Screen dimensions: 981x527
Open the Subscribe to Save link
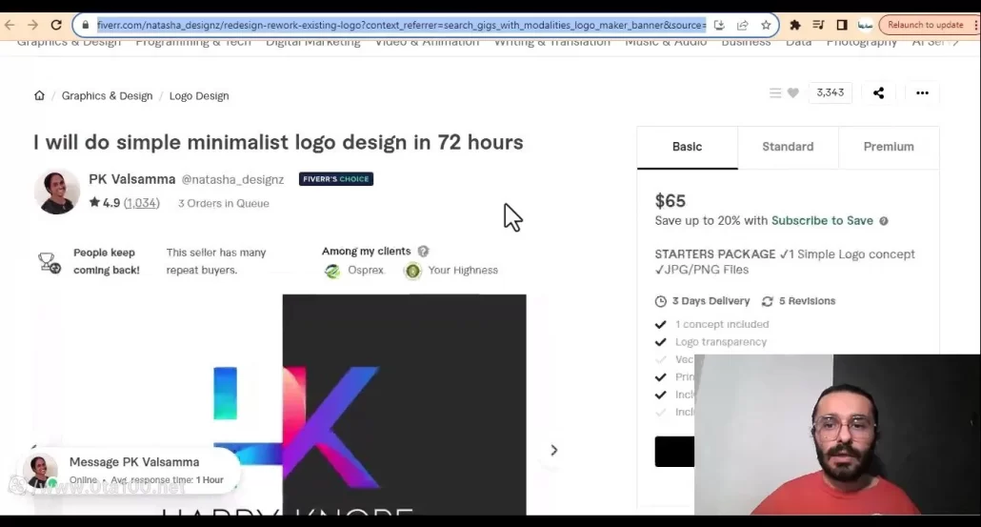coord(822,221)
